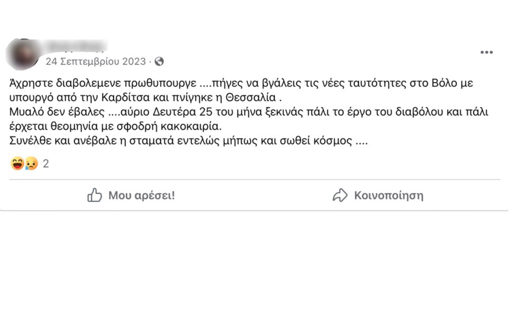Open the three-dot post options menu
The image size is (514, 332).
click(x=487, y=52)
